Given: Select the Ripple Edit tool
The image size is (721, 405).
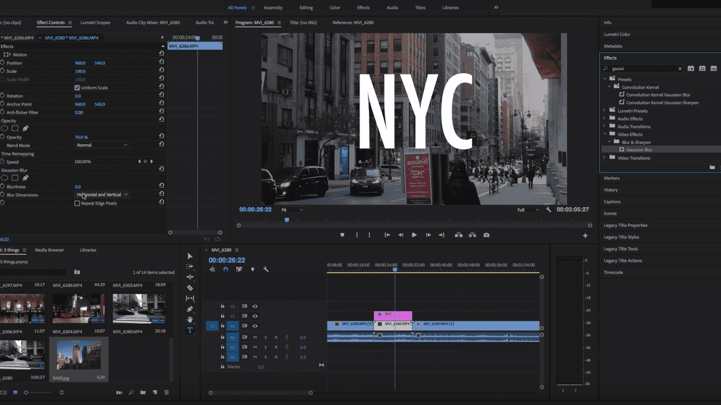Looking at the screenshot, I should point(190,277).
